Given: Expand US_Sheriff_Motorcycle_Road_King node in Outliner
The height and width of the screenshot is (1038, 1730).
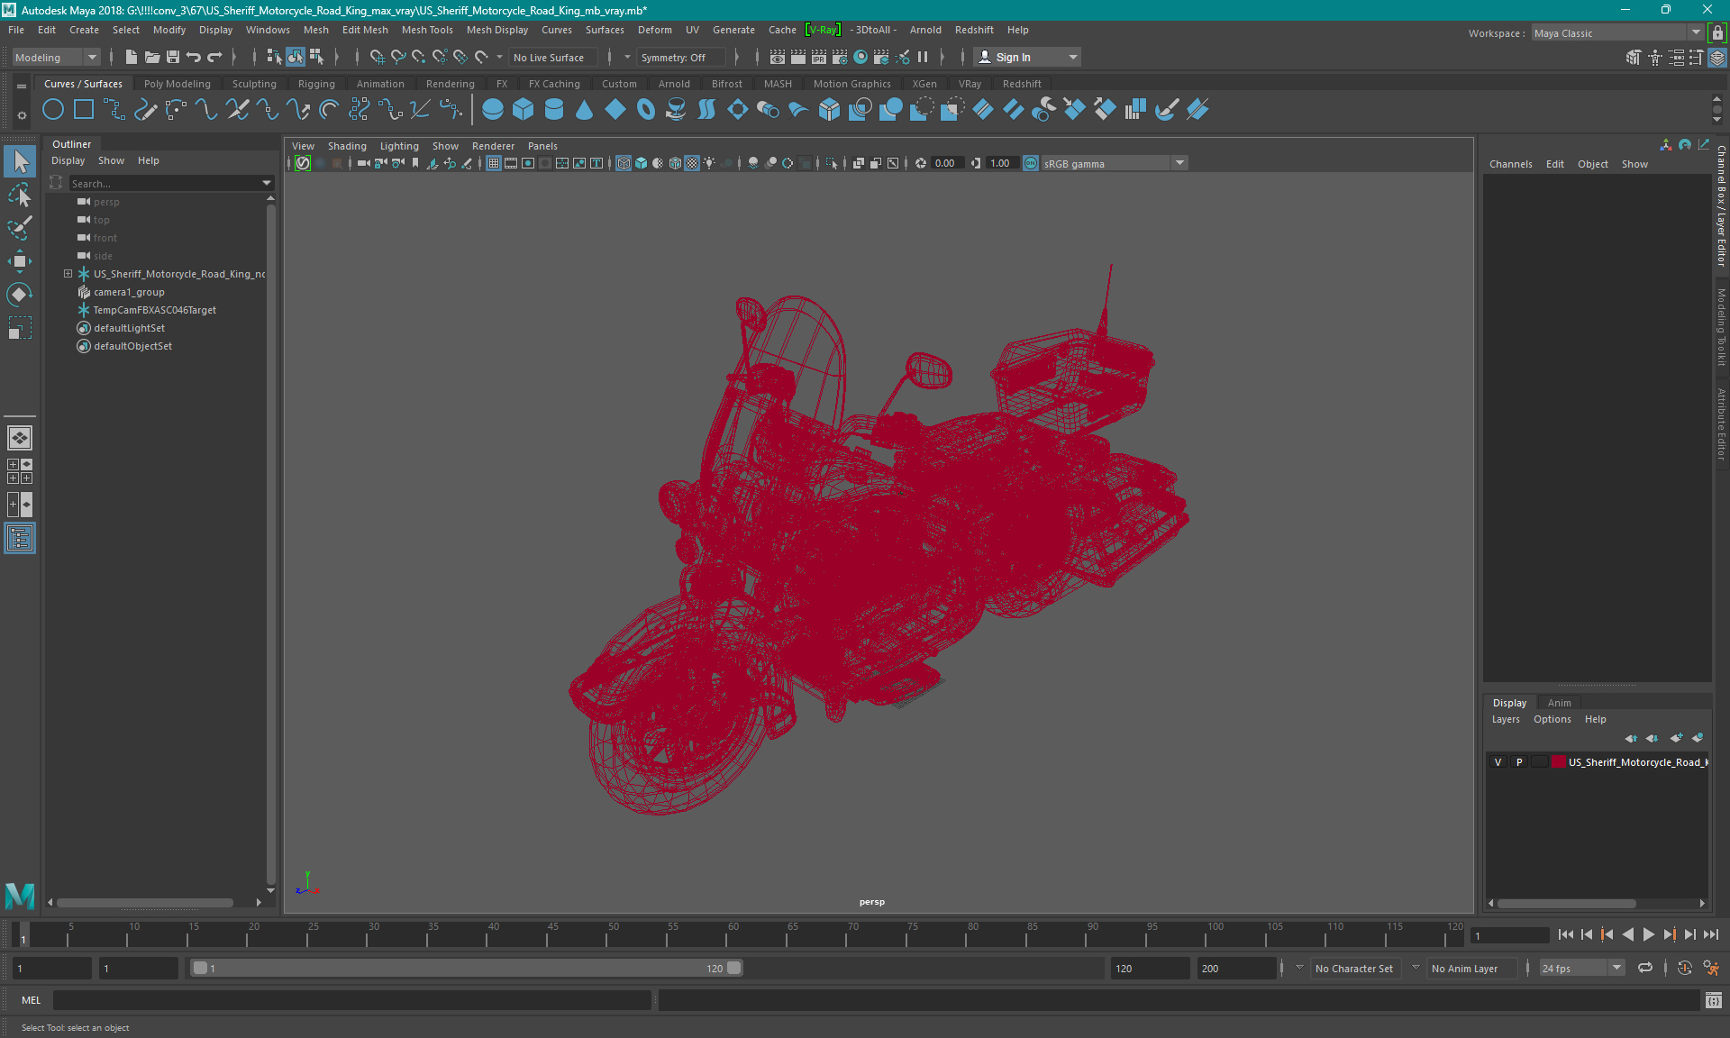Looking at the screenshot, I should tap(68, 274).
